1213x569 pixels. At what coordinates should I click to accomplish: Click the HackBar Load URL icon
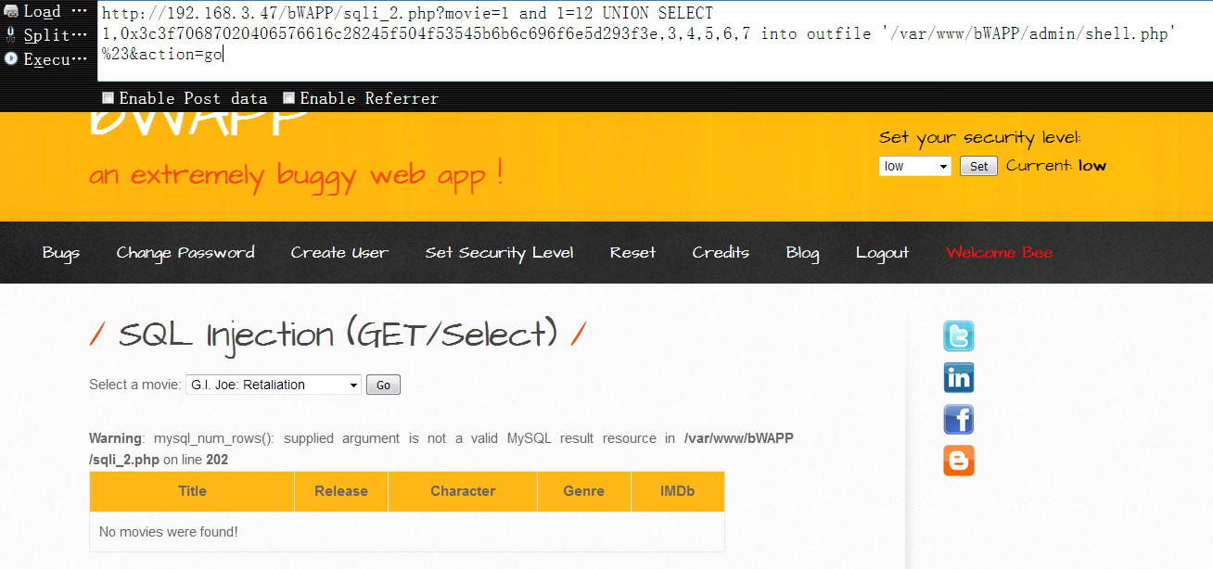click(12, 12)
